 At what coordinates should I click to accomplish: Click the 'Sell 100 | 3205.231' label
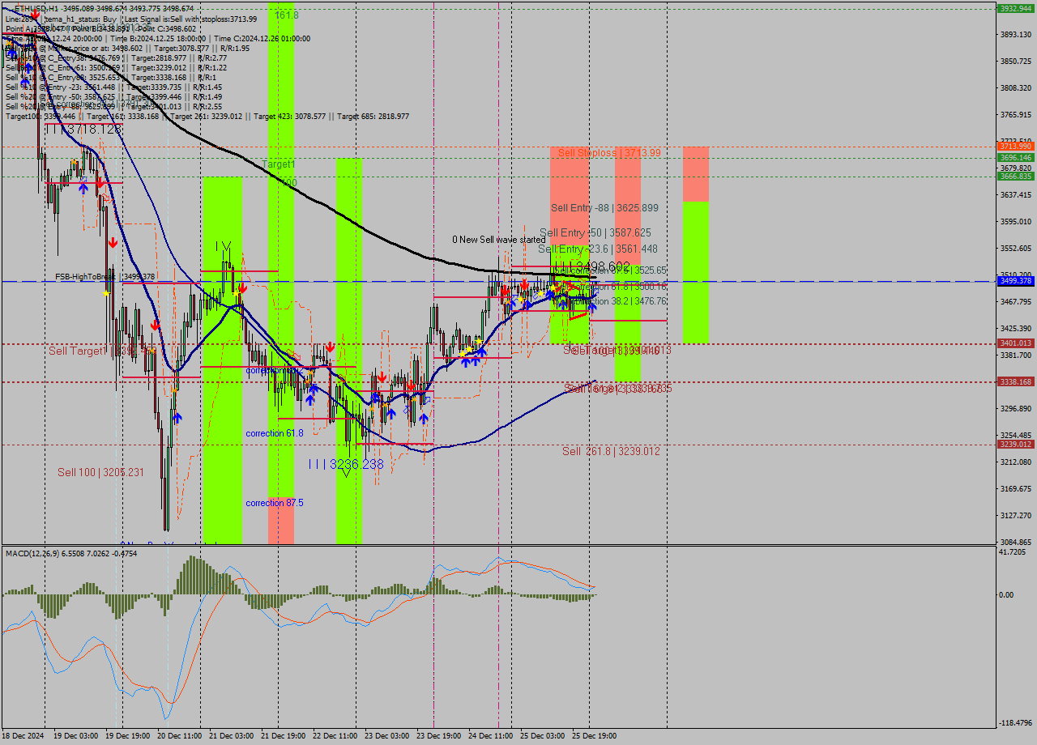pos(100,472)
